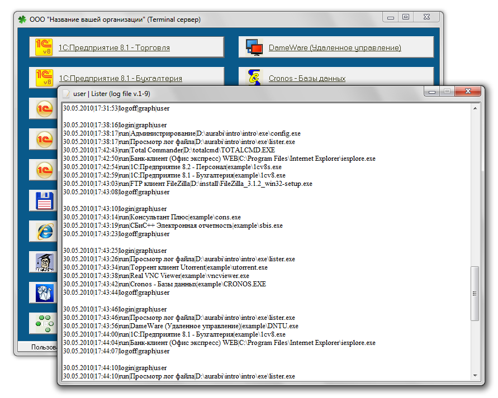Click the 17:43:25 login log line
The image size is (498, 398).
pyautogui.click(x=115, y=251)
